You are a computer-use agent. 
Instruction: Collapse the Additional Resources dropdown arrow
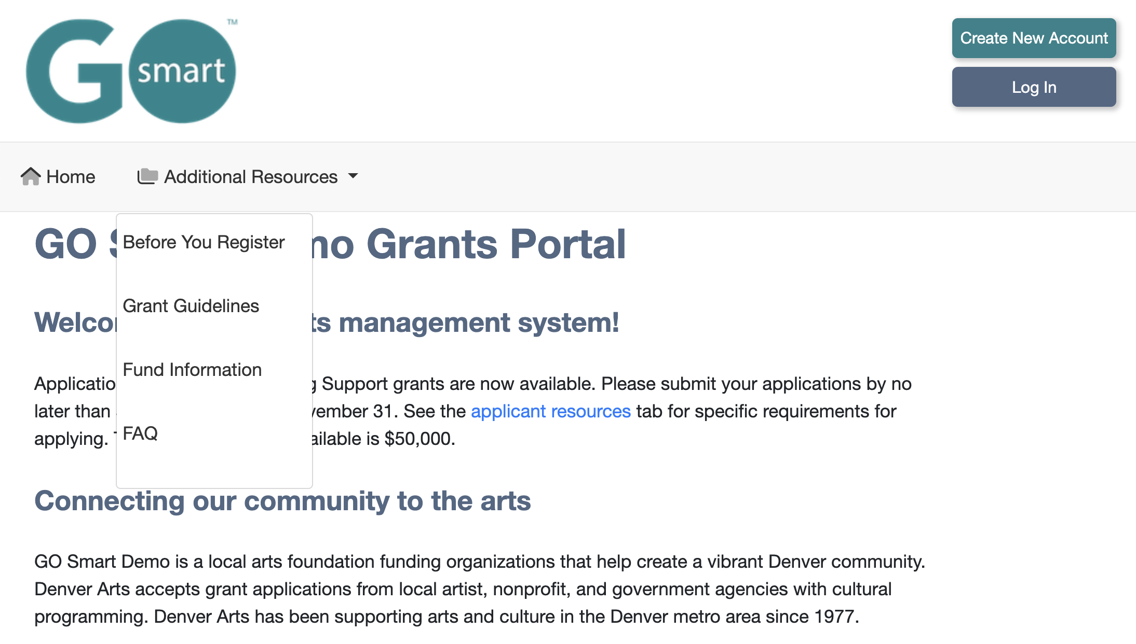[x=353, y=176]
